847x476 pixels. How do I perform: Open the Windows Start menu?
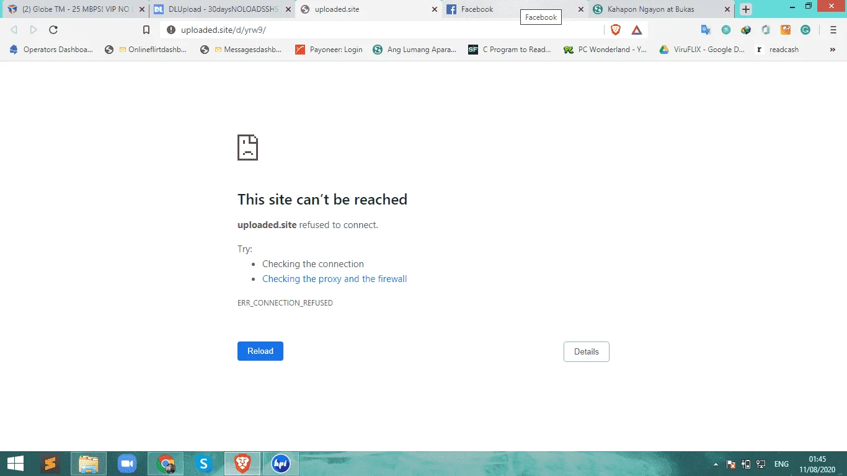15,464
